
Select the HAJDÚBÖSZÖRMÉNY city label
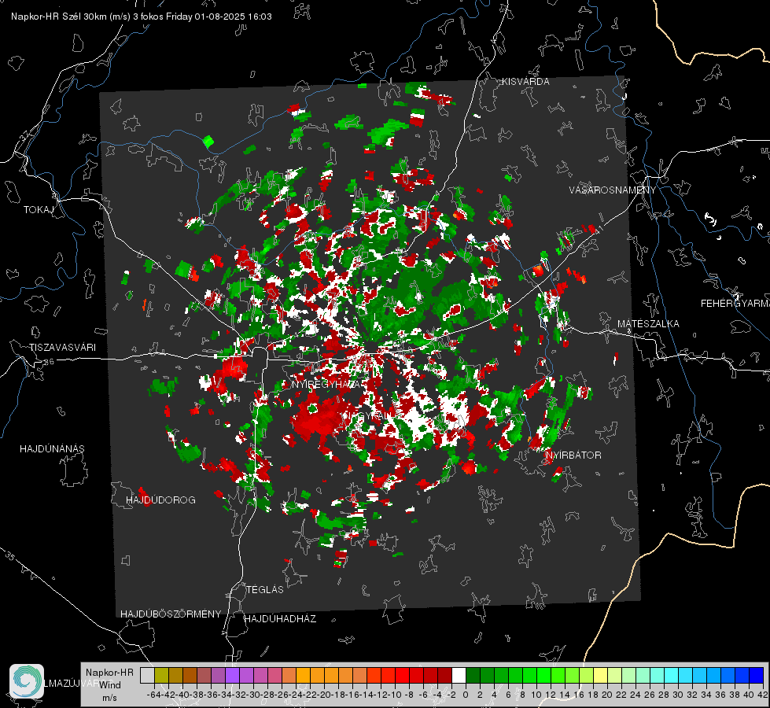171,614
